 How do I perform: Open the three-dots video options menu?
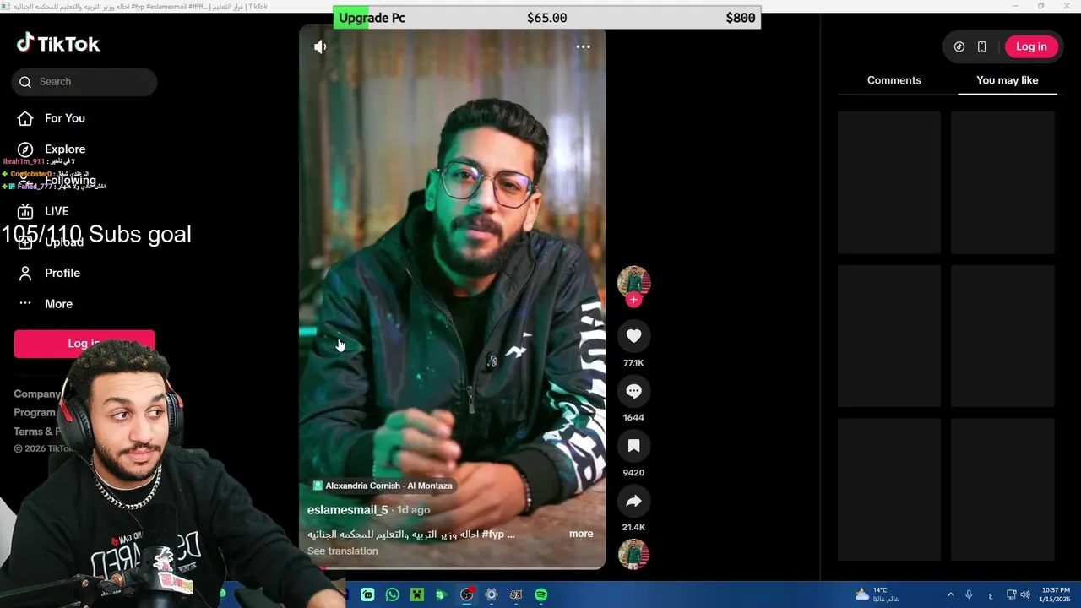tap(583, 46)
